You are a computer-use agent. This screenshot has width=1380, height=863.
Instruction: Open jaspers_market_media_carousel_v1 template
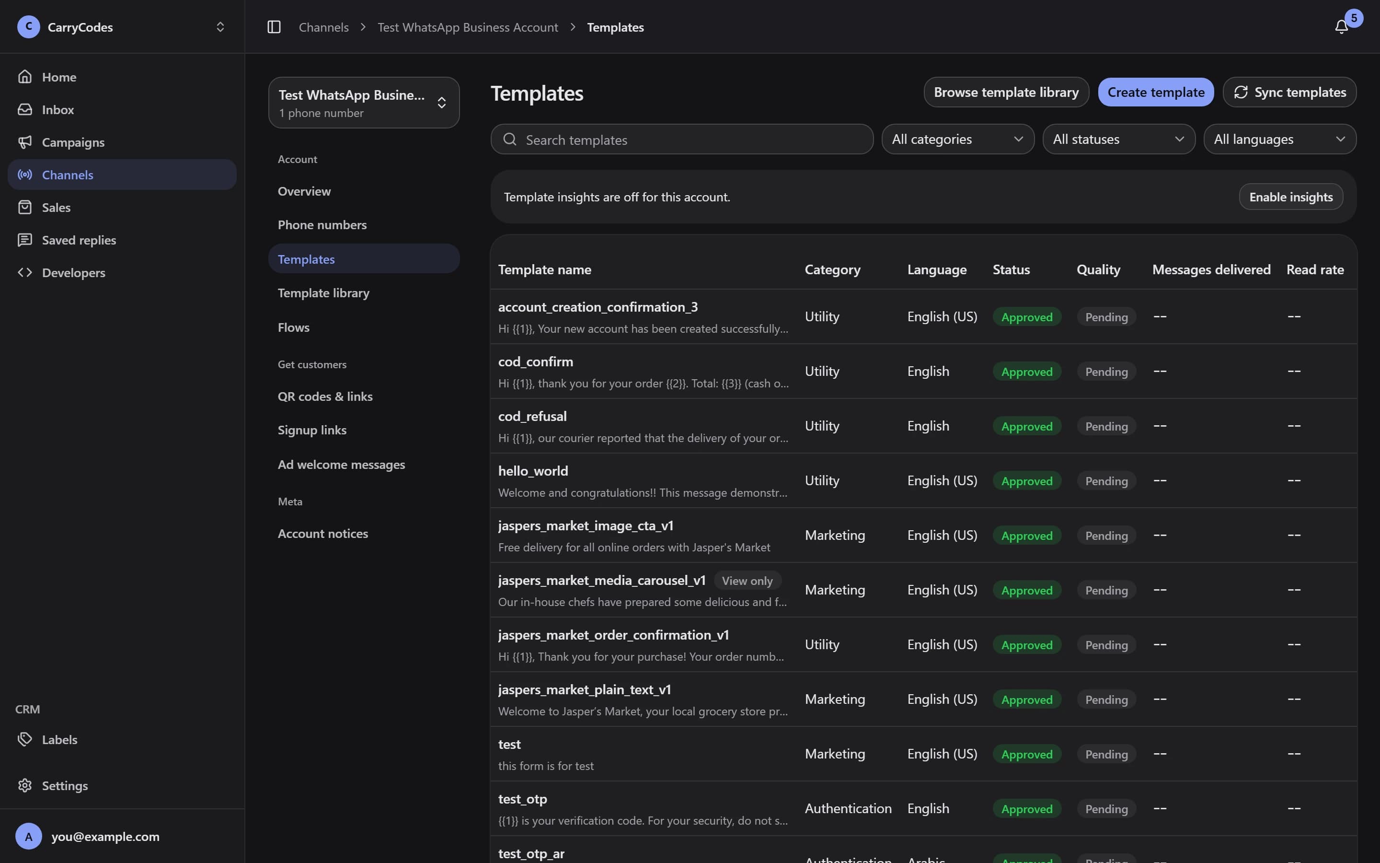pos(923,590)
